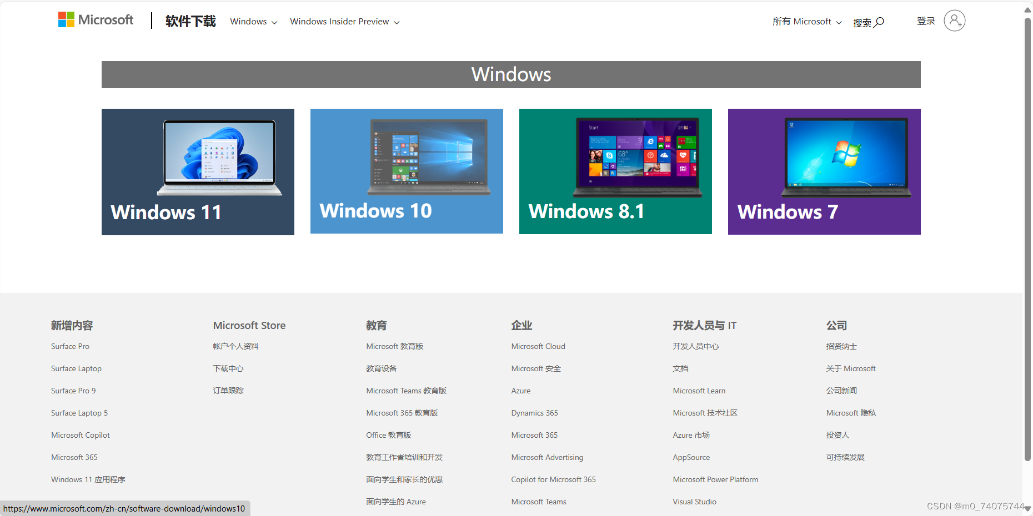The image size is (1033, 516).
Task: Open Microsoft 教育版 link
Action: [x=395, y=346]
